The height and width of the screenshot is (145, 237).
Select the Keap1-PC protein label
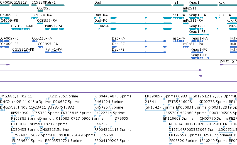pos(199,50)
